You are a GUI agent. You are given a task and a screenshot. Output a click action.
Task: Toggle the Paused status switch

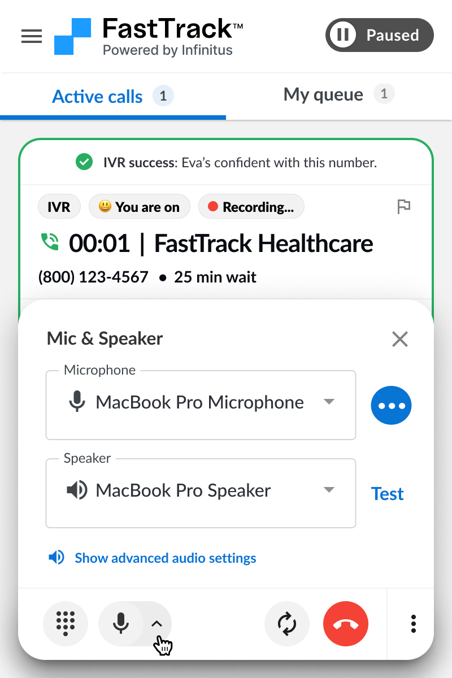pyautogui.click(x=380, y=35)
